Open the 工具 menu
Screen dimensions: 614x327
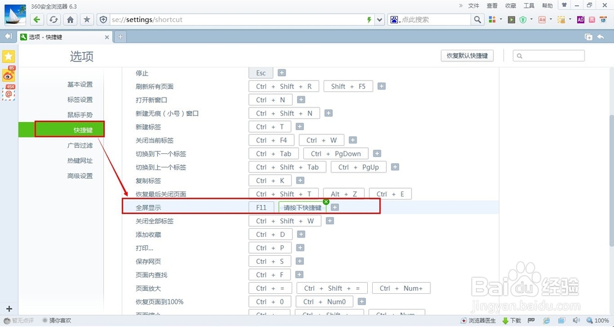click(529, 6)
